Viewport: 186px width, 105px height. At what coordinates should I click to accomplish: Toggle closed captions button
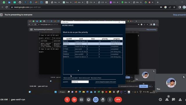click(81, 100)
